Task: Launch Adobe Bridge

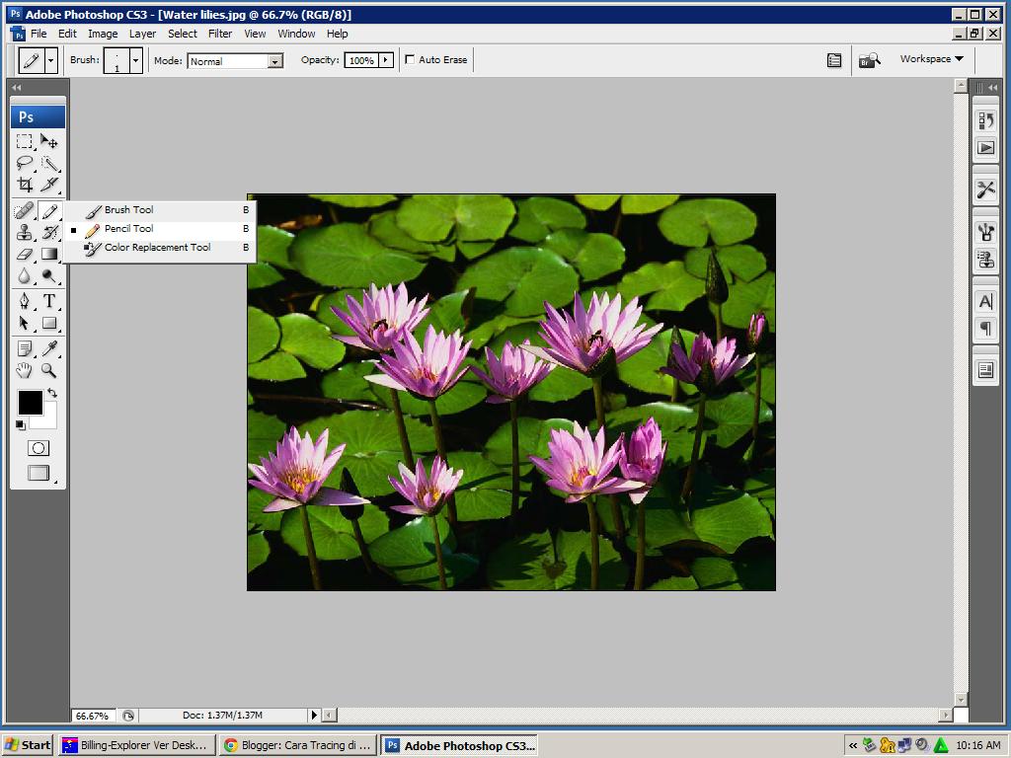Action: (x=869, y=60)
